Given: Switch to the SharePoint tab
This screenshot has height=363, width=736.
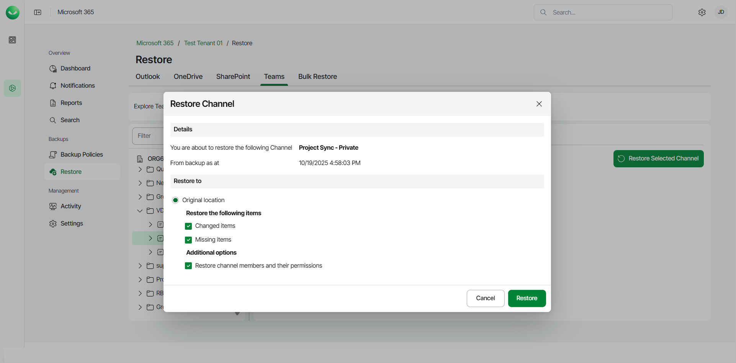Looking at the screenshot, I should (x=233, y=77).
